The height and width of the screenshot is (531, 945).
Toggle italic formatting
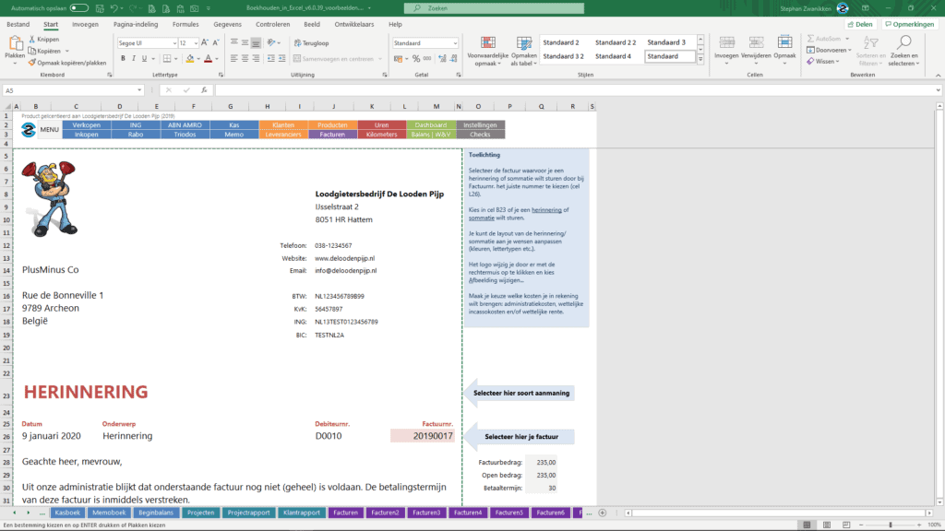134,58
